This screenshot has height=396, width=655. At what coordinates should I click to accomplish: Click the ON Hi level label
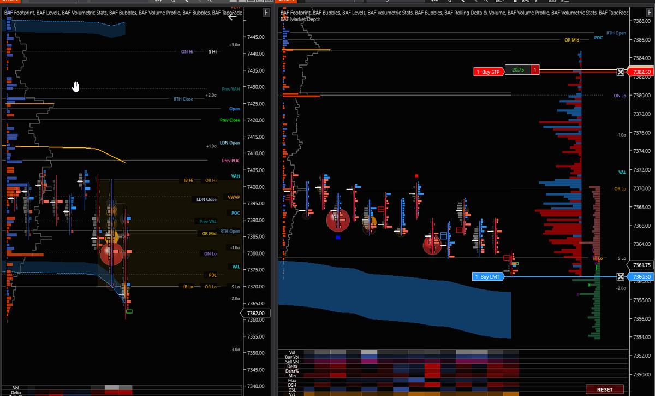187,51
